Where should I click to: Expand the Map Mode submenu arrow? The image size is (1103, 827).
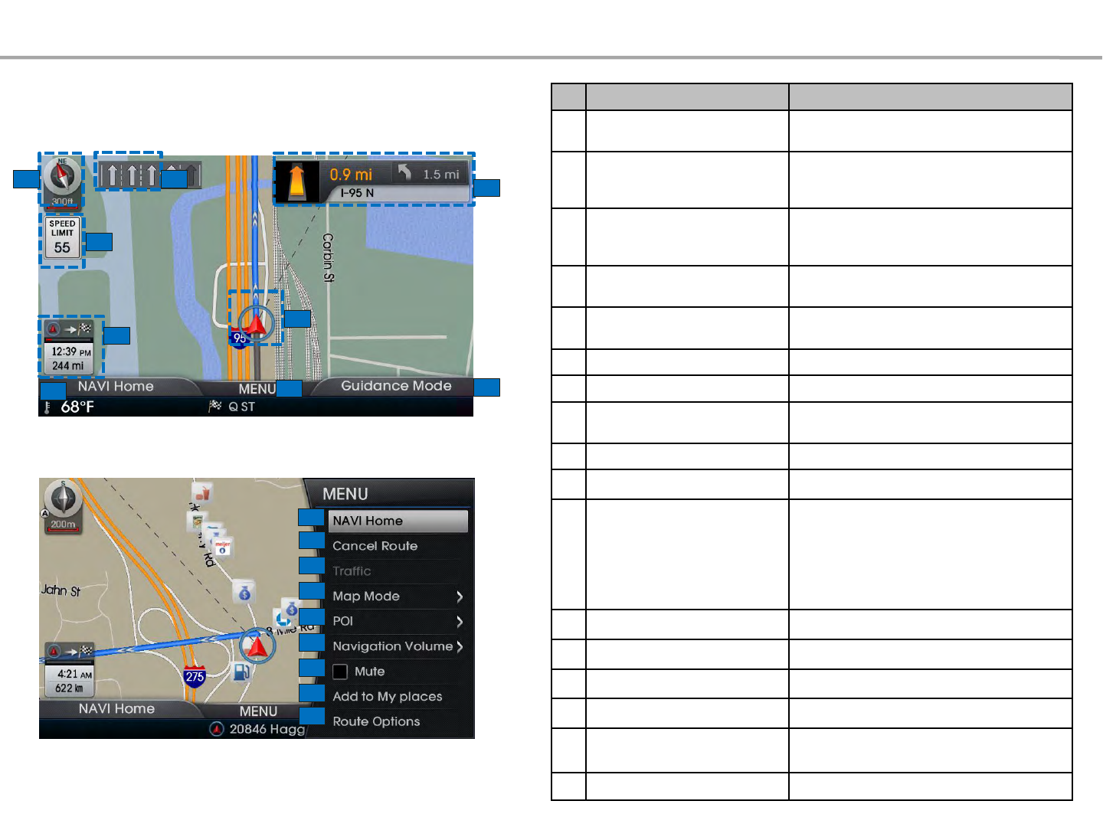[x=460, y=597]
